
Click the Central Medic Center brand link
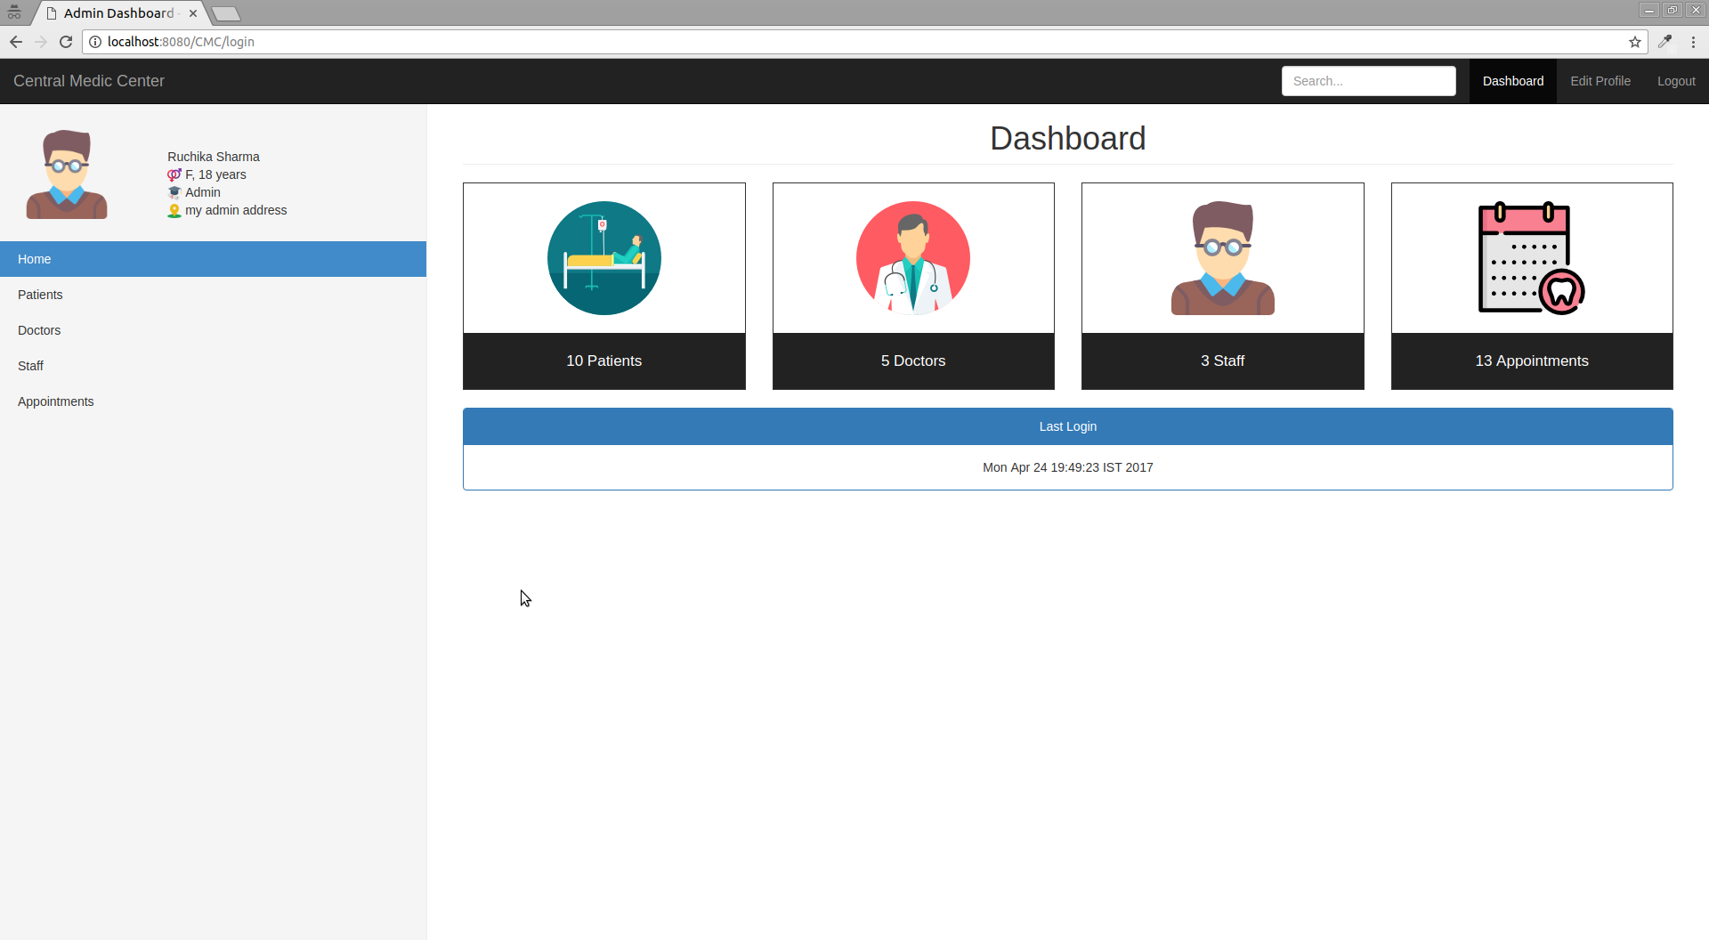[x=89, y=81]
